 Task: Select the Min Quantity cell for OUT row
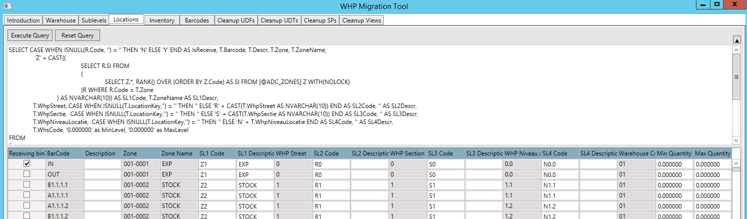tap(674, 174)
